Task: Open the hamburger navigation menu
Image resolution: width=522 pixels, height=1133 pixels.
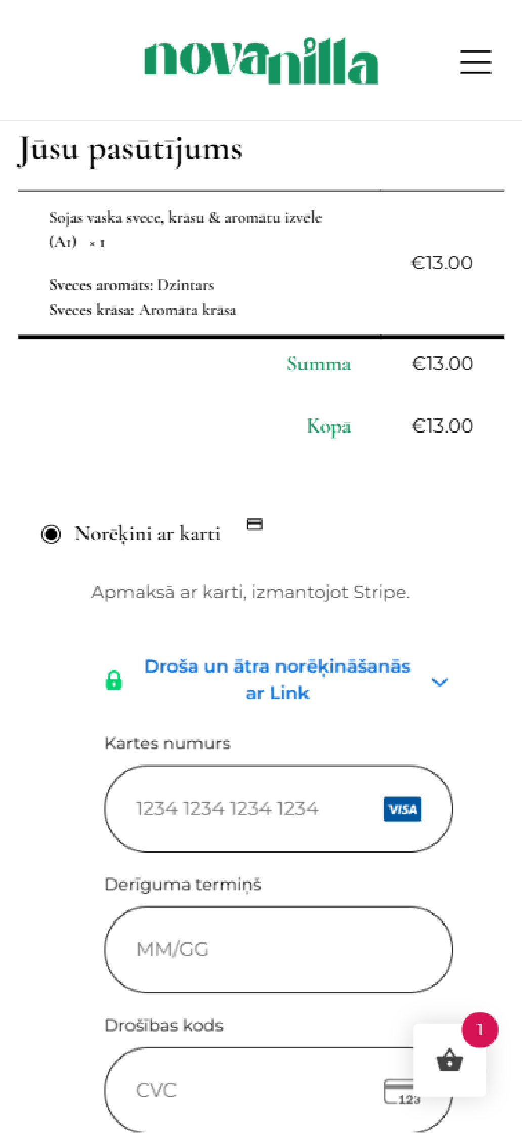Action: point(475,62)
